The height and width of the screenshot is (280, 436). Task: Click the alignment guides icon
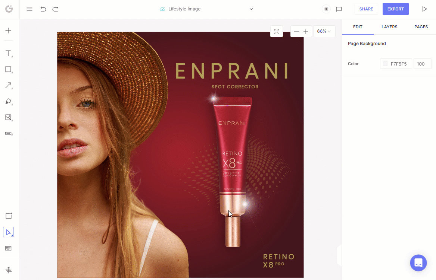pos(9,270)
